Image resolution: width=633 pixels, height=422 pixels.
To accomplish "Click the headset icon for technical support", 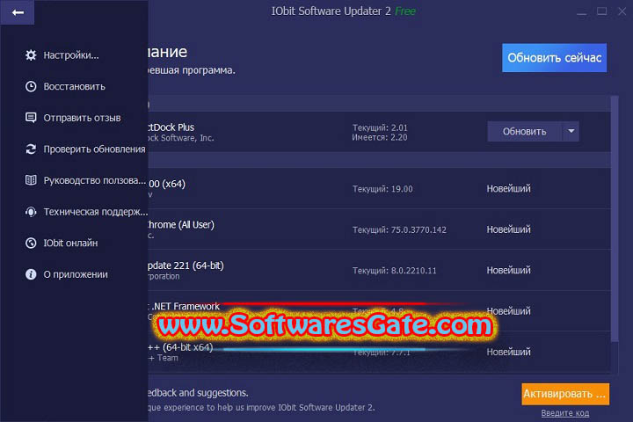I will (31, 212).
